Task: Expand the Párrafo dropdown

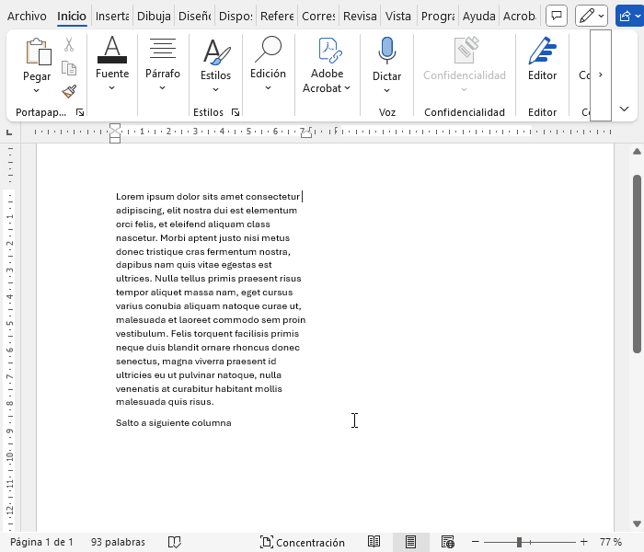Action: pyautogui.click(x=162, y=87)
